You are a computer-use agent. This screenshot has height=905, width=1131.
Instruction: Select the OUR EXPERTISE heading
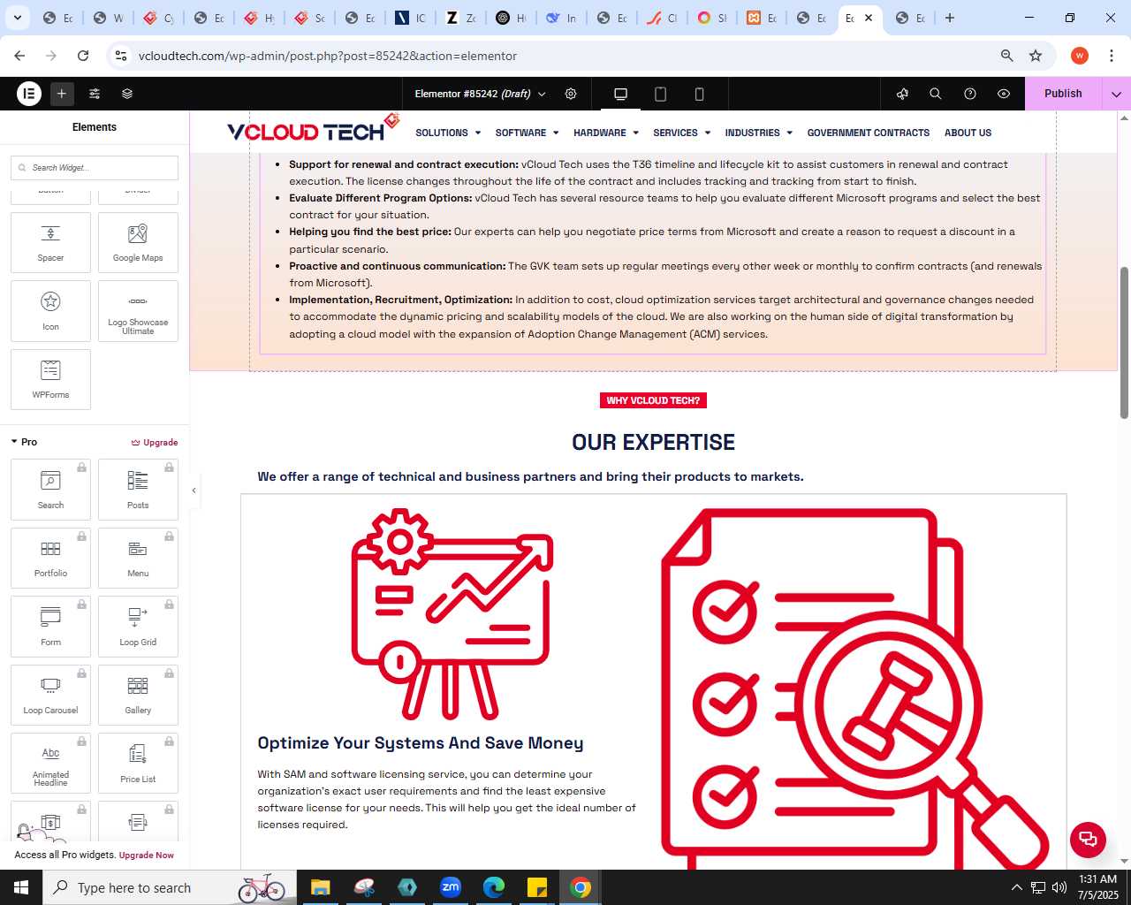pos(653,442)
